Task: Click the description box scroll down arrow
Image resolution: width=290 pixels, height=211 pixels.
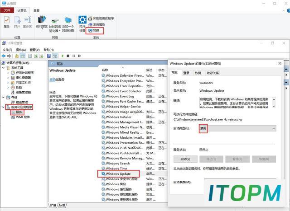Action: pyautogui.click(x=274, y=106)
